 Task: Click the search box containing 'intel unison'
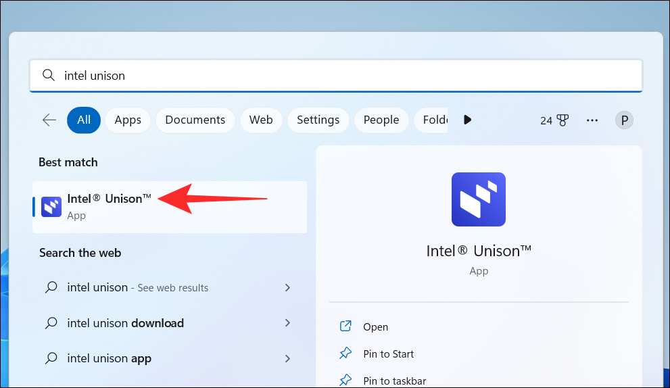pos(336,76)
